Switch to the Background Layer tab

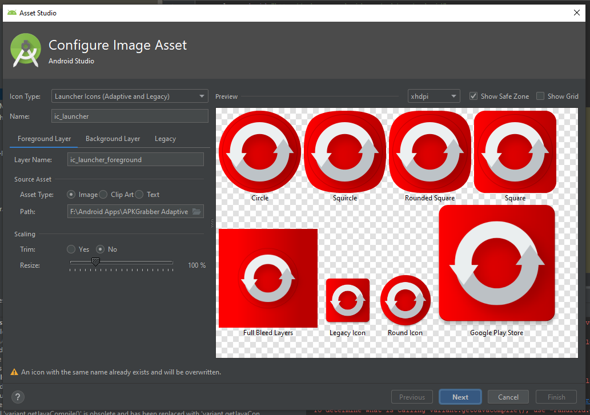coord(113,138)
